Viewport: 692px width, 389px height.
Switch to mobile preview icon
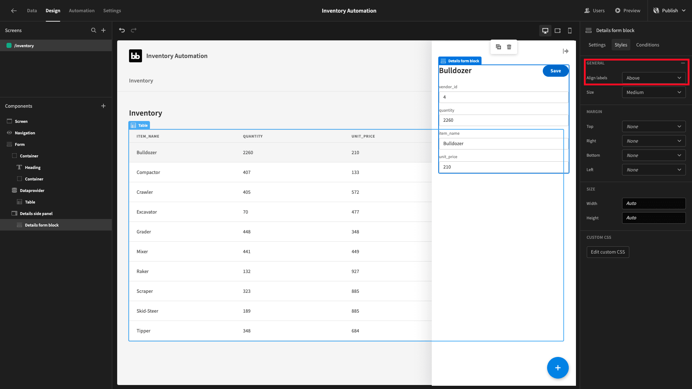570,31
